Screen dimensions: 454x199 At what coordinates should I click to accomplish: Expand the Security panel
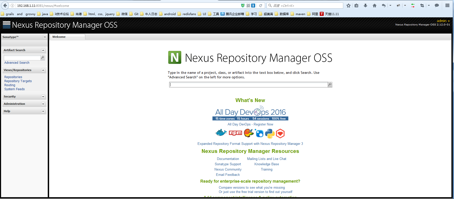click(x=43, y=97)
